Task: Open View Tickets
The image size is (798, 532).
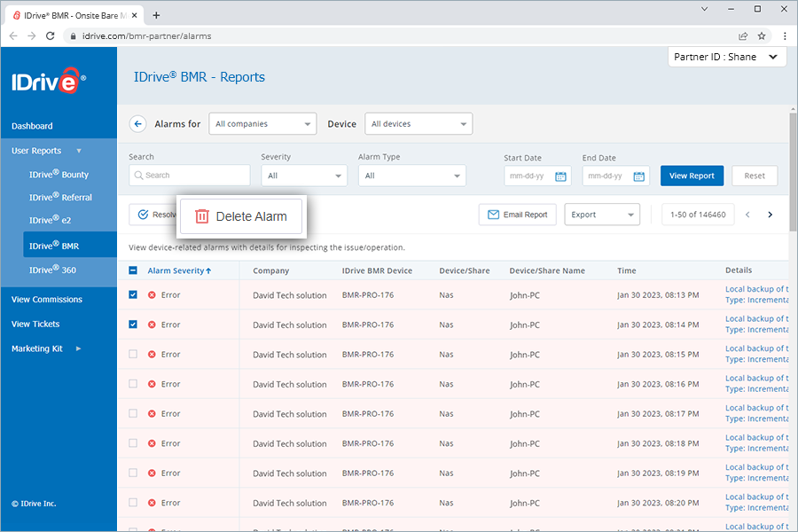Action: (35, 324)
